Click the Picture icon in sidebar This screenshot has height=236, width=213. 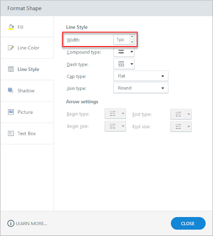(x=11, y=112)
